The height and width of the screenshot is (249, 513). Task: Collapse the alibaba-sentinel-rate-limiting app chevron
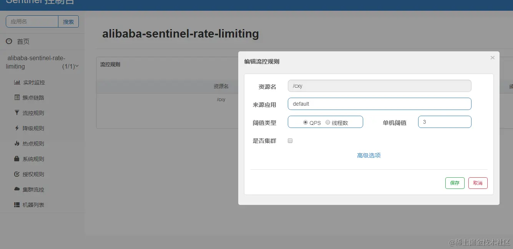pos(77,66)
